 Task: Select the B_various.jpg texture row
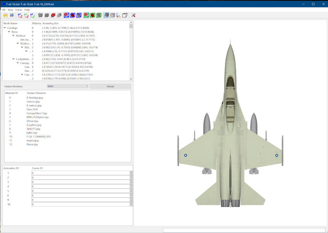click(68, 106)
